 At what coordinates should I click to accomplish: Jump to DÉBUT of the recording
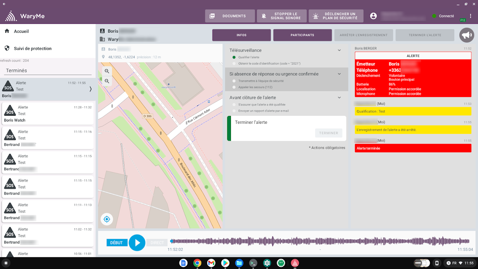[x=117, y=243]
